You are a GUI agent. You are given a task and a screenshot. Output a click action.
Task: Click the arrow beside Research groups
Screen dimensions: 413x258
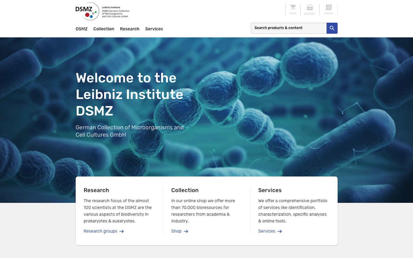[x=122, y=231]
